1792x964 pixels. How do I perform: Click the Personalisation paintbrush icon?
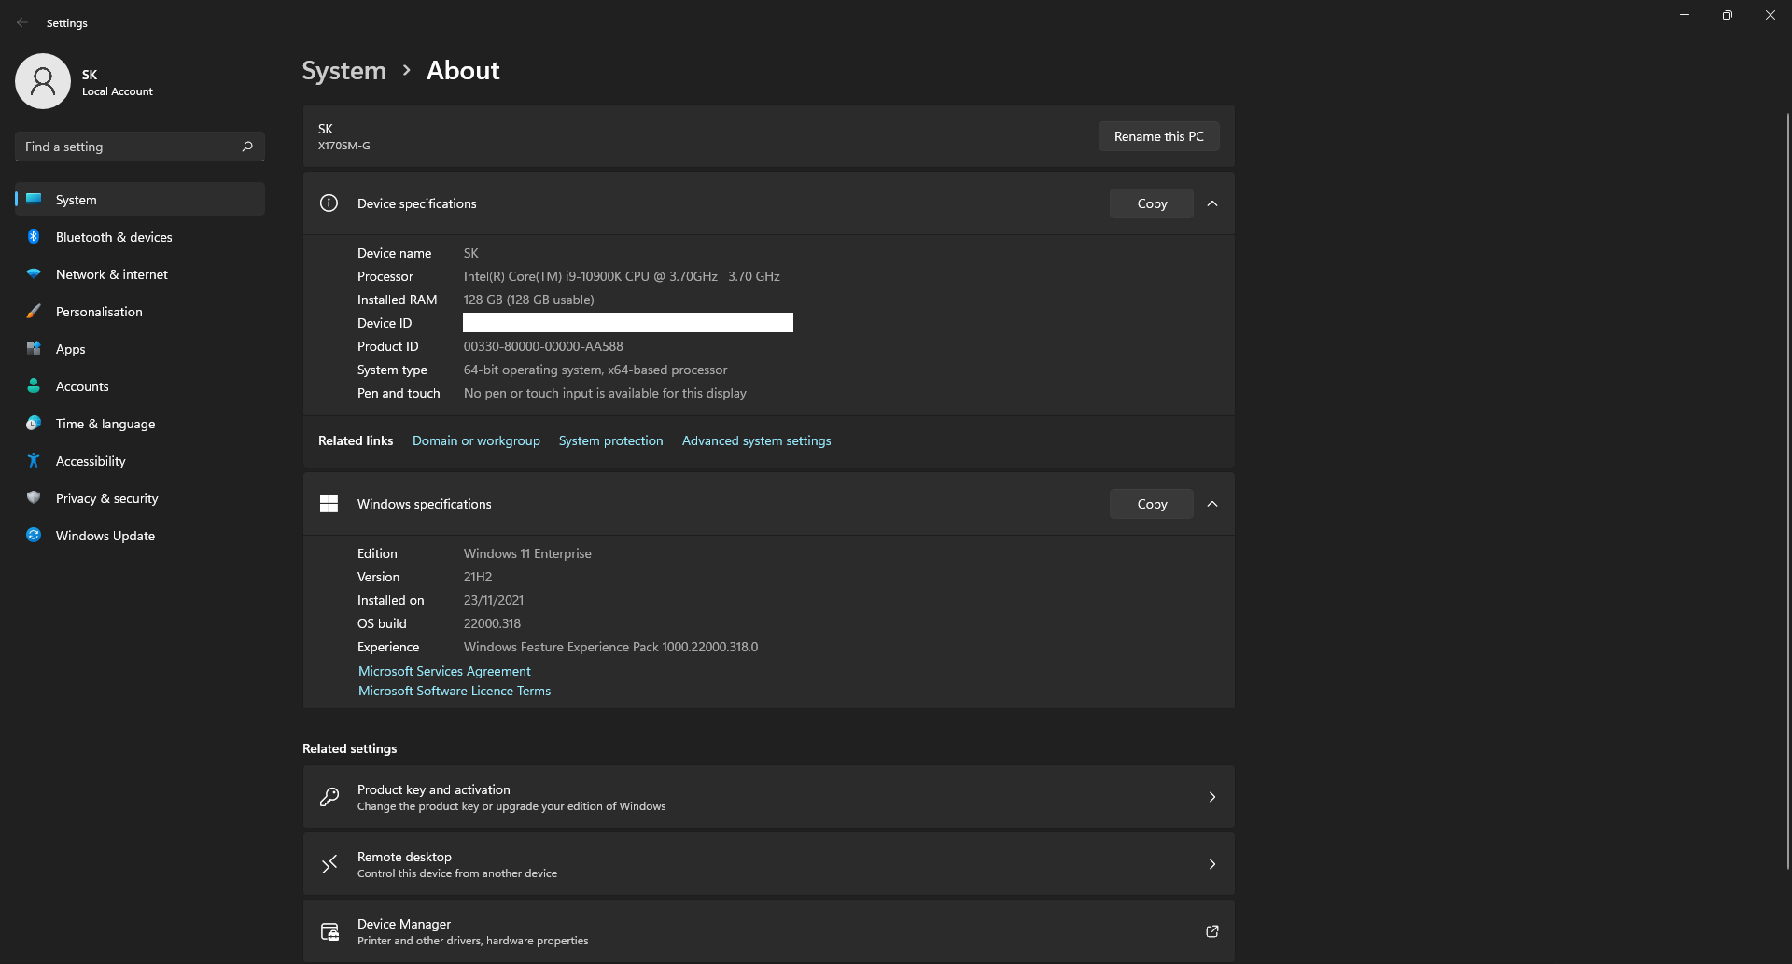34,311
